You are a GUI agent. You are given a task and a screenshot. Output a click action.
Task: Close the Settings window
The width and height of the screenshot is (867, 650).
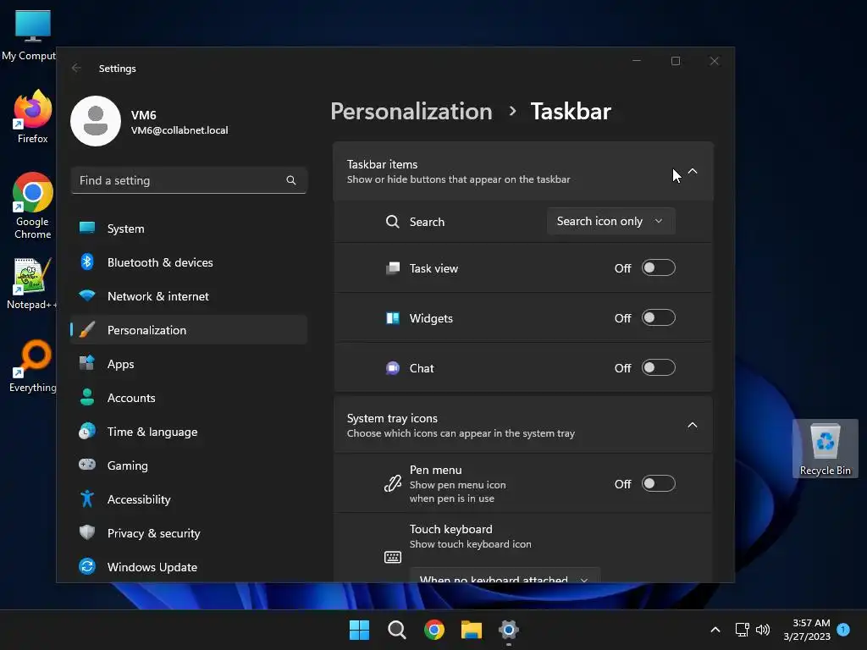tap(714, 61)
